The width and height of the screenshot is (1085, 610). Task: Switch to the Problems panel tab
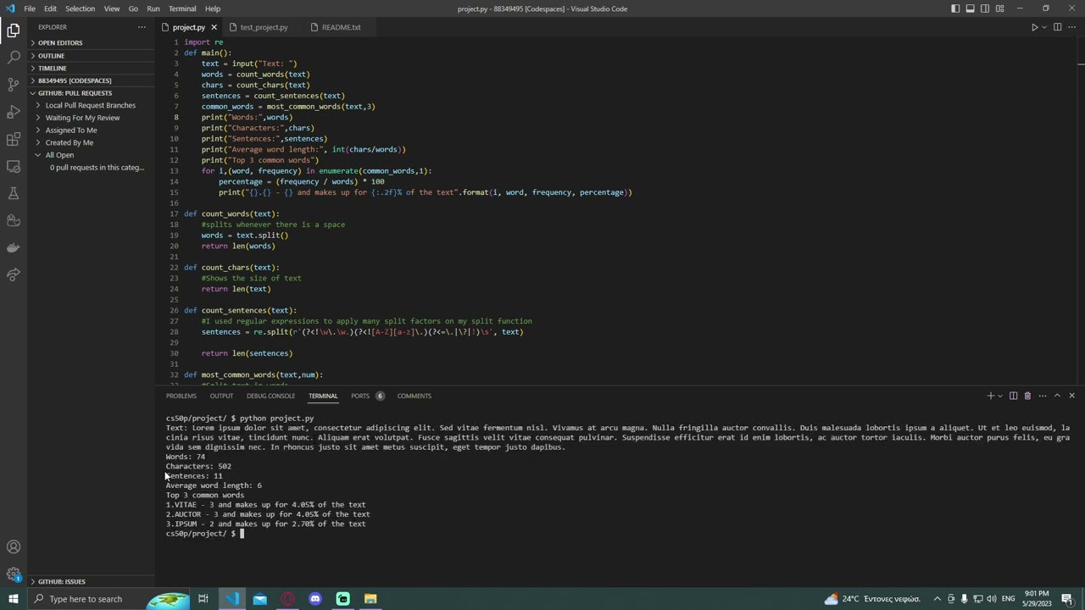[x=181, y=396]
